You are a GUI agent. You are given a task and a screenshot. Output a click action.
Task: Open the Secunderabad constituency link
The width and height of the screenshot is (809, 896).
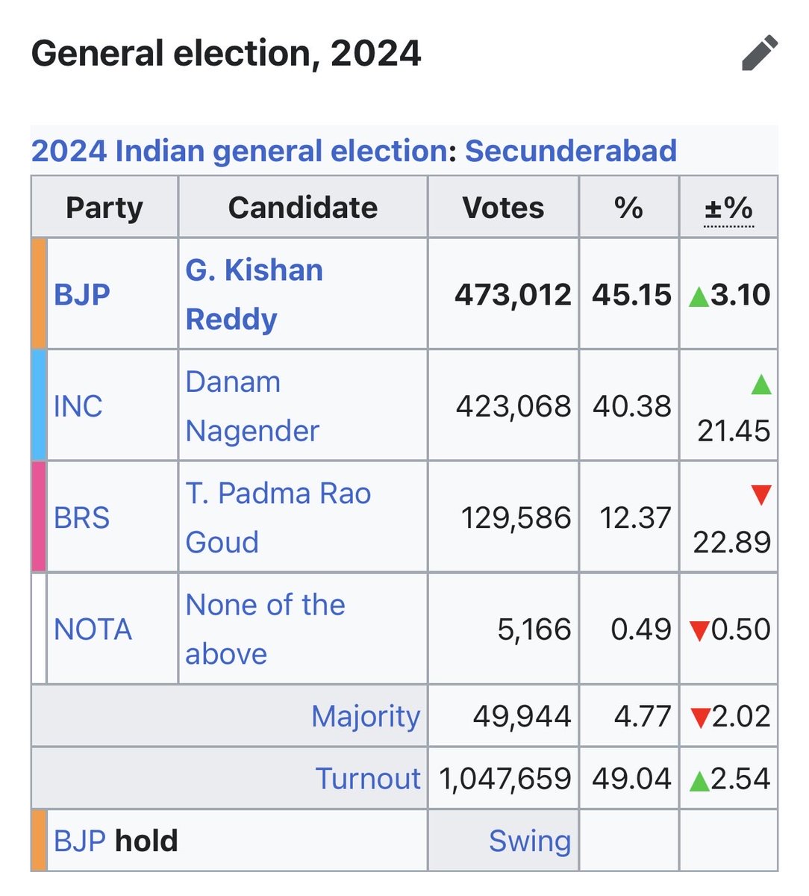(571, 151)
